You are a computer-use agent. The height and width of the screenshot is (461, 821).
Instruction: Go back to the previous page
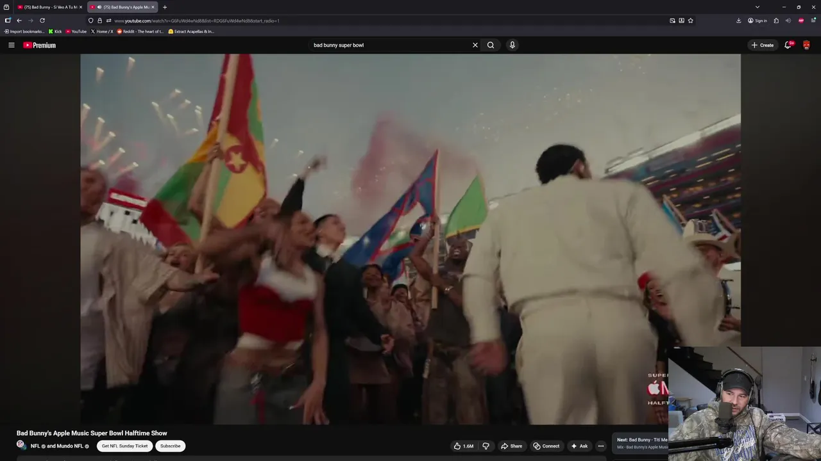(19, 20)
